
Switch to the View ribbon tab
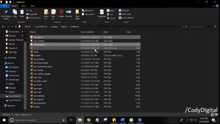32,6
